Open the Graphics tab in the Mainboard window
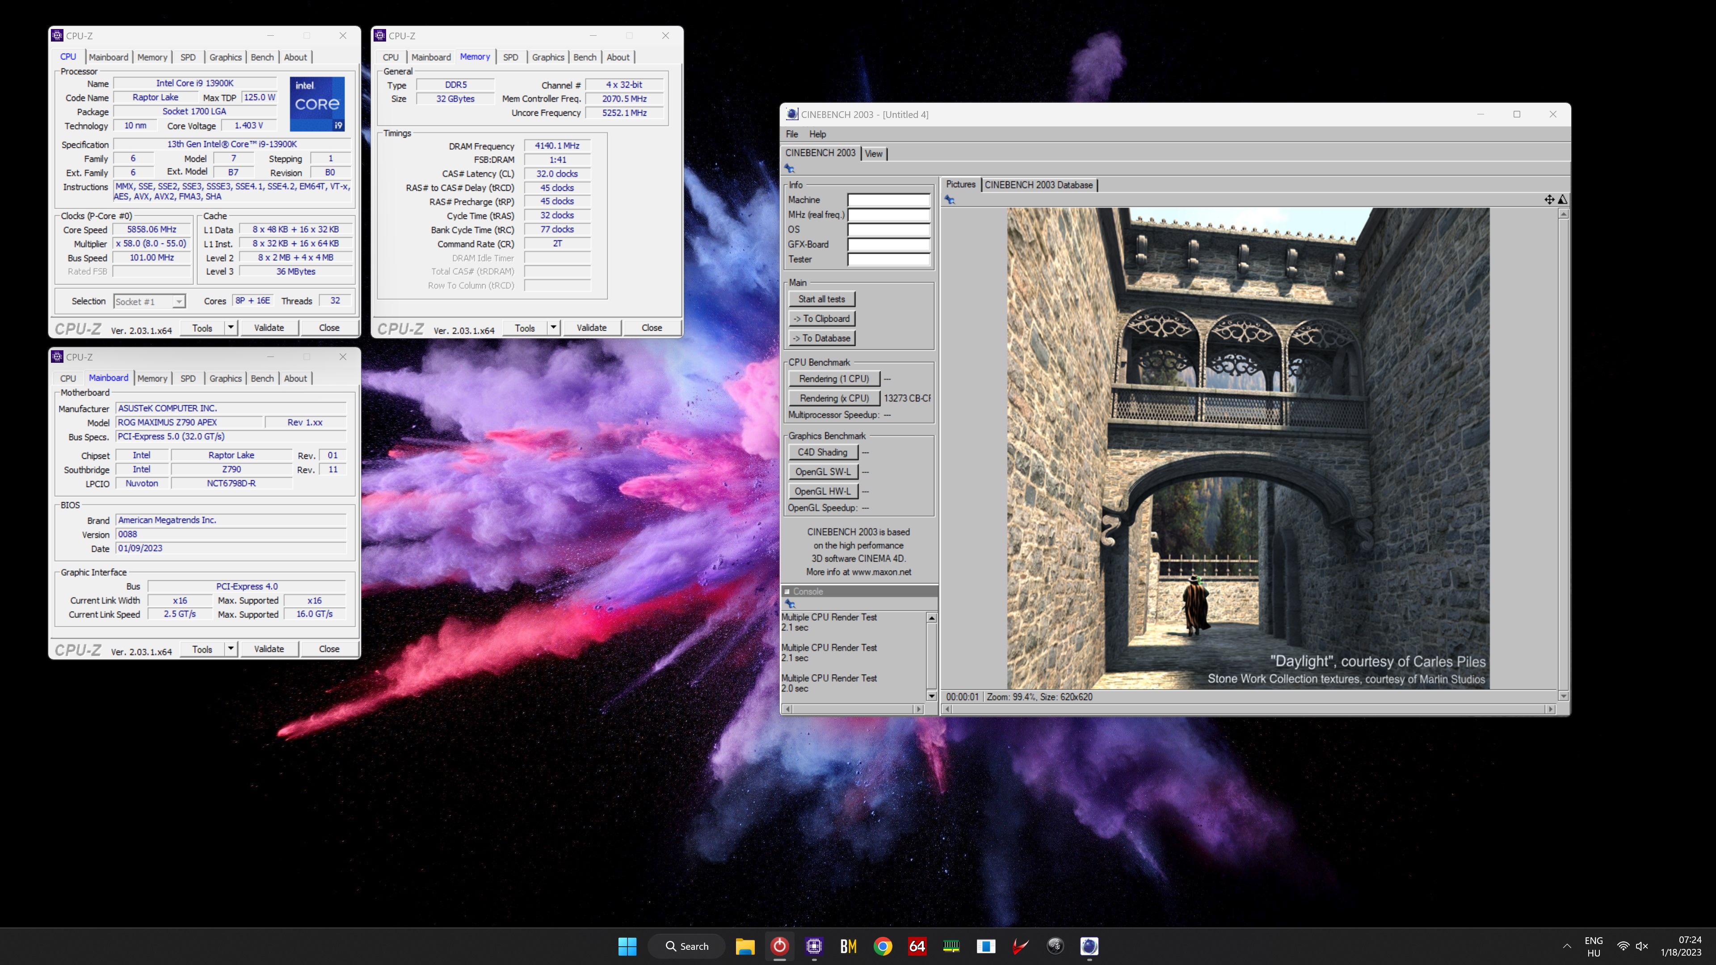Screen dimensions: 1716x965 coord(225,378)
